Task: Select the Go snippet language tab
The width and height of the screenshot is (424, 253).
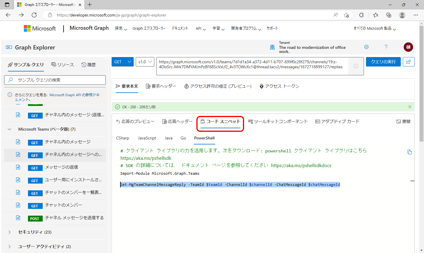Action: 183,138
